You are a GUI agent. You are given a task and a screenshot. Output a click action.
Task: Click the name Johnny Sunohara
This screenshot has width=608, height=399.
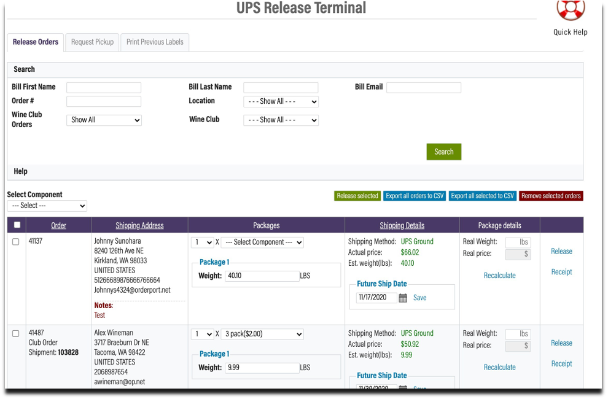point(117,242)
